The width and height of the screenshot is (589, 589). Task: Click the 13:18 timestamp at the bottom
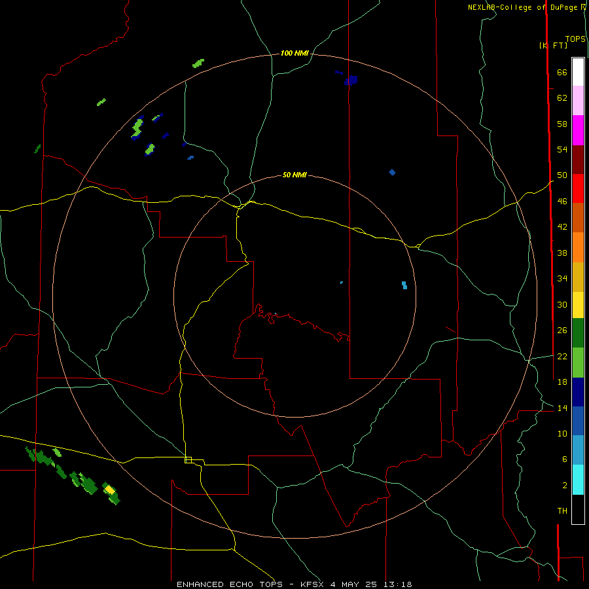tap(398, 584)
